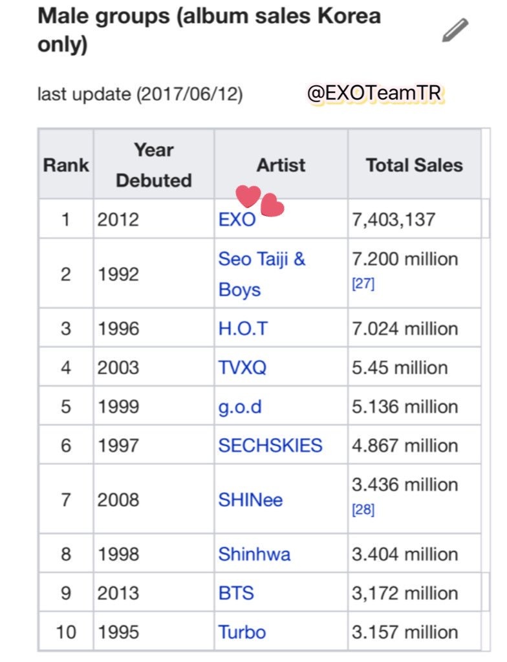Open the Shinhwa artist link
Image resolution: width=507 pixels, height=662 pixels.
point(254,554)
